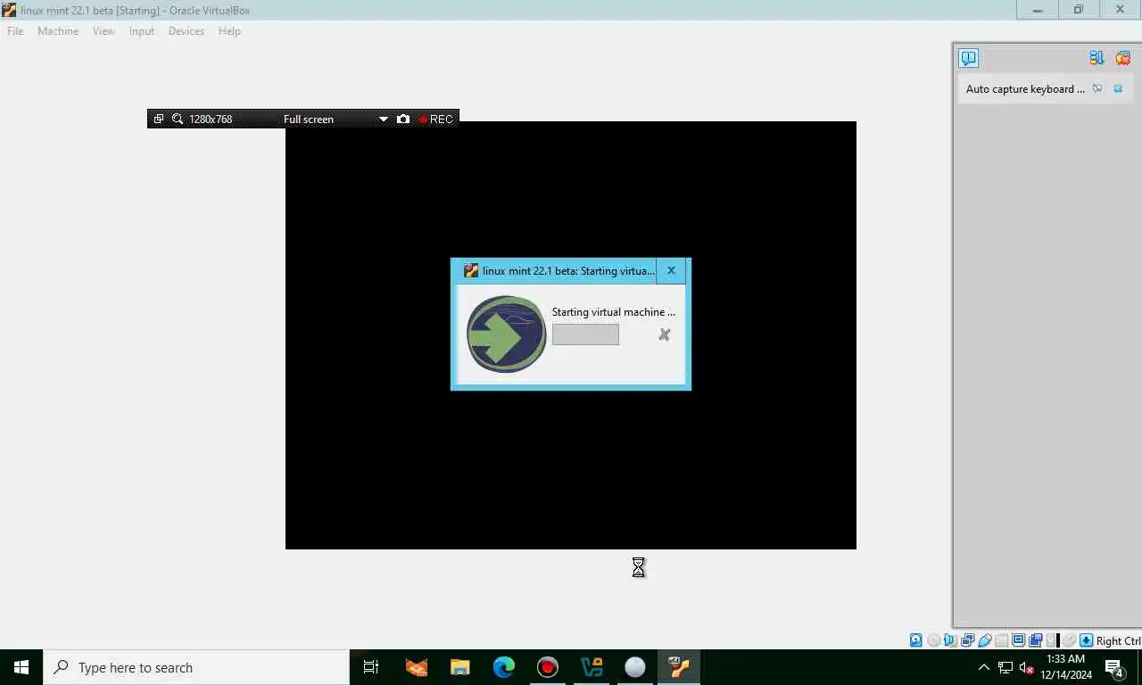Click the notification center speech-bubble icon
This screenshot has width=1142, height=685.
coord(968,58)
